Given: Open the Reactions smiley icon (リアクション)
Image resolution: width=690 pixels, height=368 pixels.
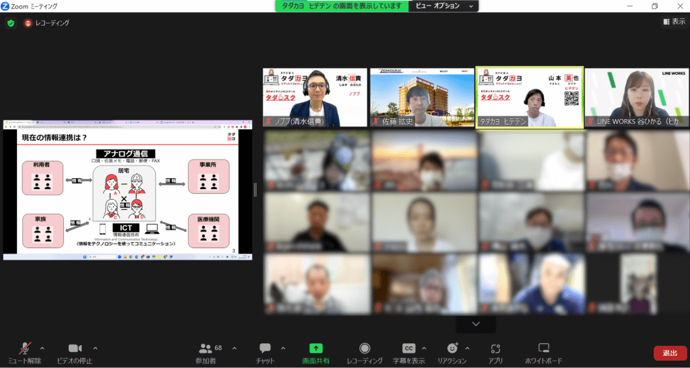Looking at the screenshot, I should click(452, 348).
